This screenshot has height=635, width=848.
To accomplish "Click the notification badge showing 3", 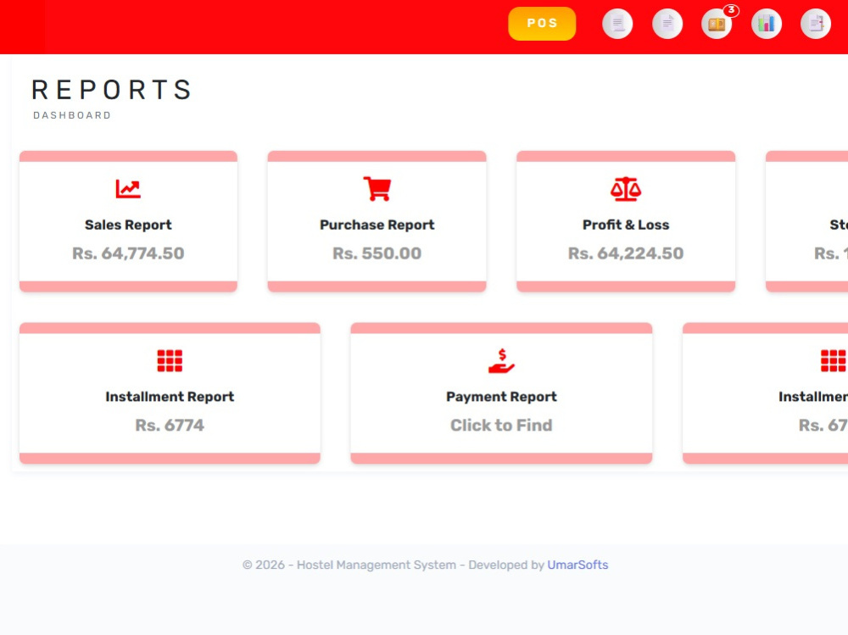I will click(731, 9).
